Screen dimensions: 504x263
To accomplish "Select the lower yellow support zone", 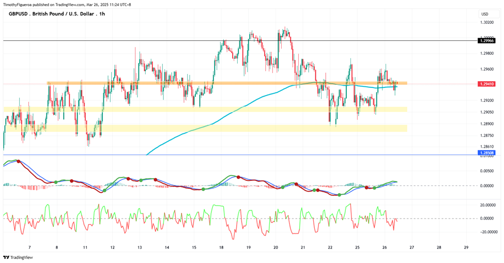I will click(x=206, y=129).
